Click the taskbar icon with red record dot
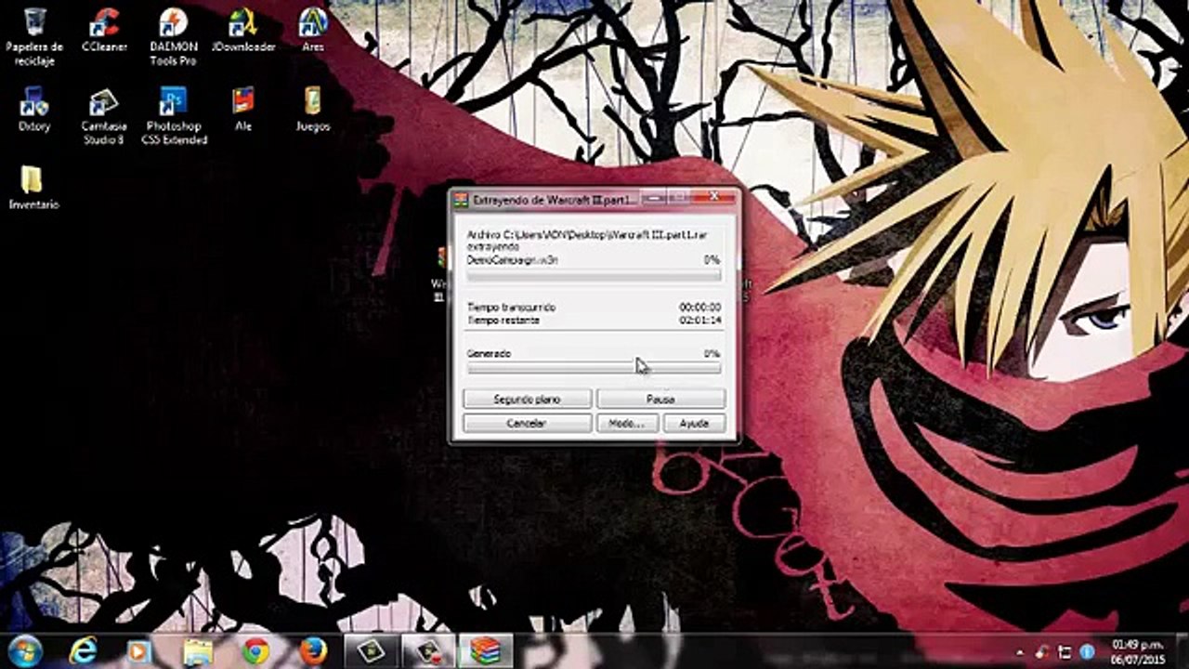1189x669 pixels. (x=428, y=651)
